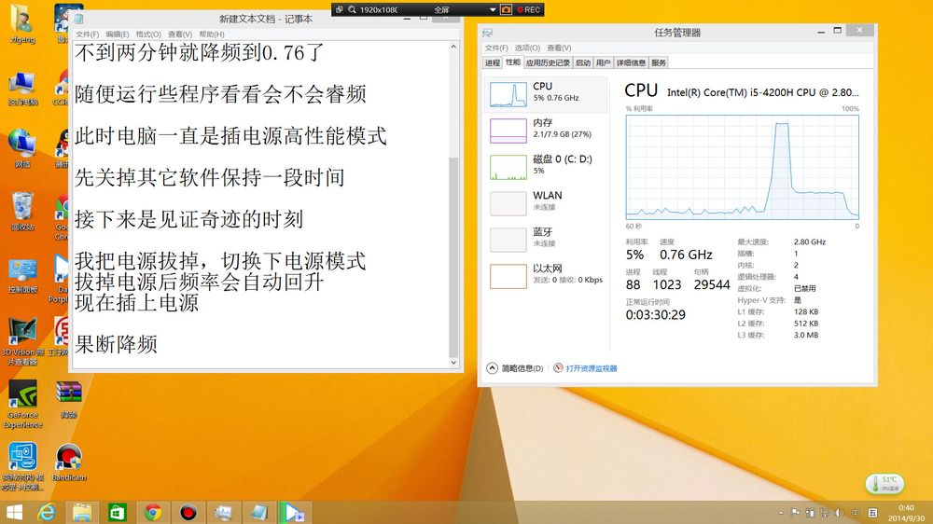Click the volume speaker tray icon
The width and height of the screenshot is (933, 524).
coord(840,512)
